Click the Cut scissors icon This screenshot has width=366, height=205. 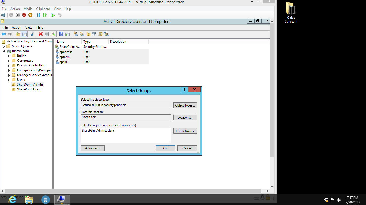coord(32,34)
